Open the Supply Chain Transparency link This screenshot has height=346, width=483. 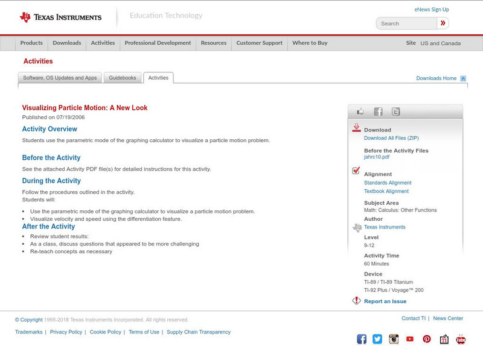click(x=199, y=332)
